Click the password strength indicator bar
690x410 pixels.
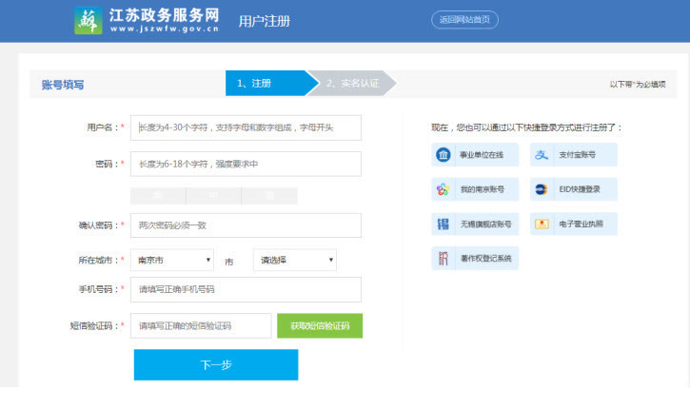click(x=214, y=196)
